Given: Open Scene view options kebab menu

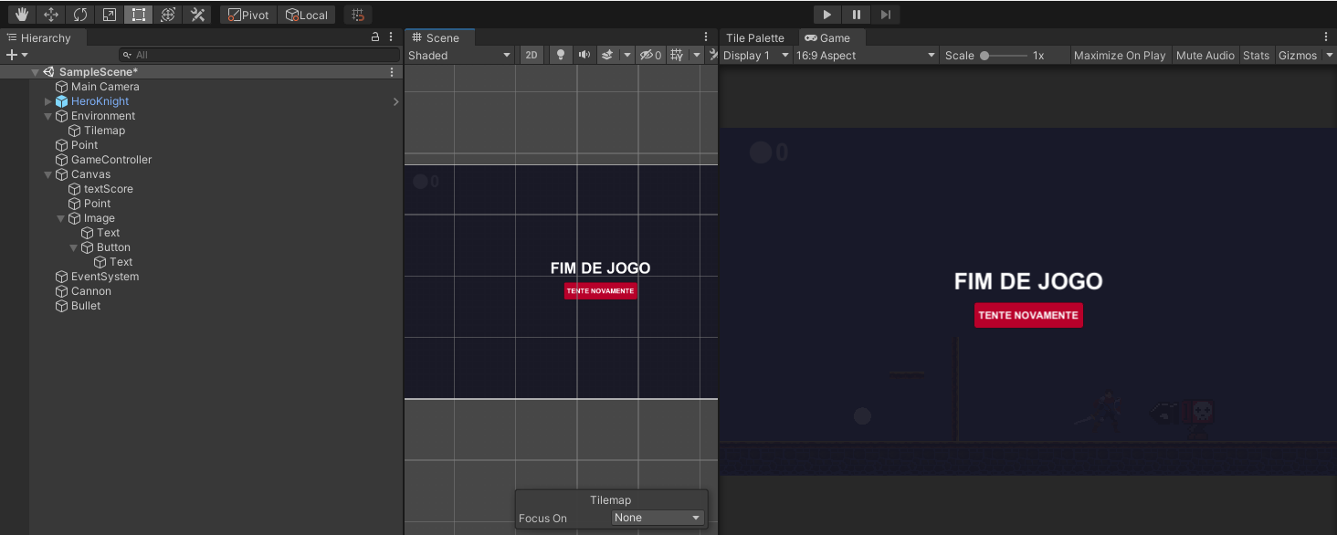Looking at the screenshot, I should pos(706,37).
